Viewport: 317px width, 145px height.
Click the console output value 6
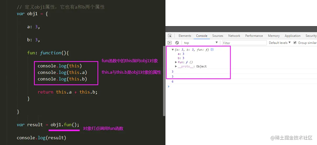click(172, 82)
